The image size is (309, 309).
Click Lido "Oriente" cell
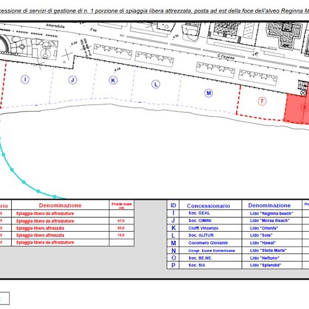pyautogui.click(x=264, y=228)
